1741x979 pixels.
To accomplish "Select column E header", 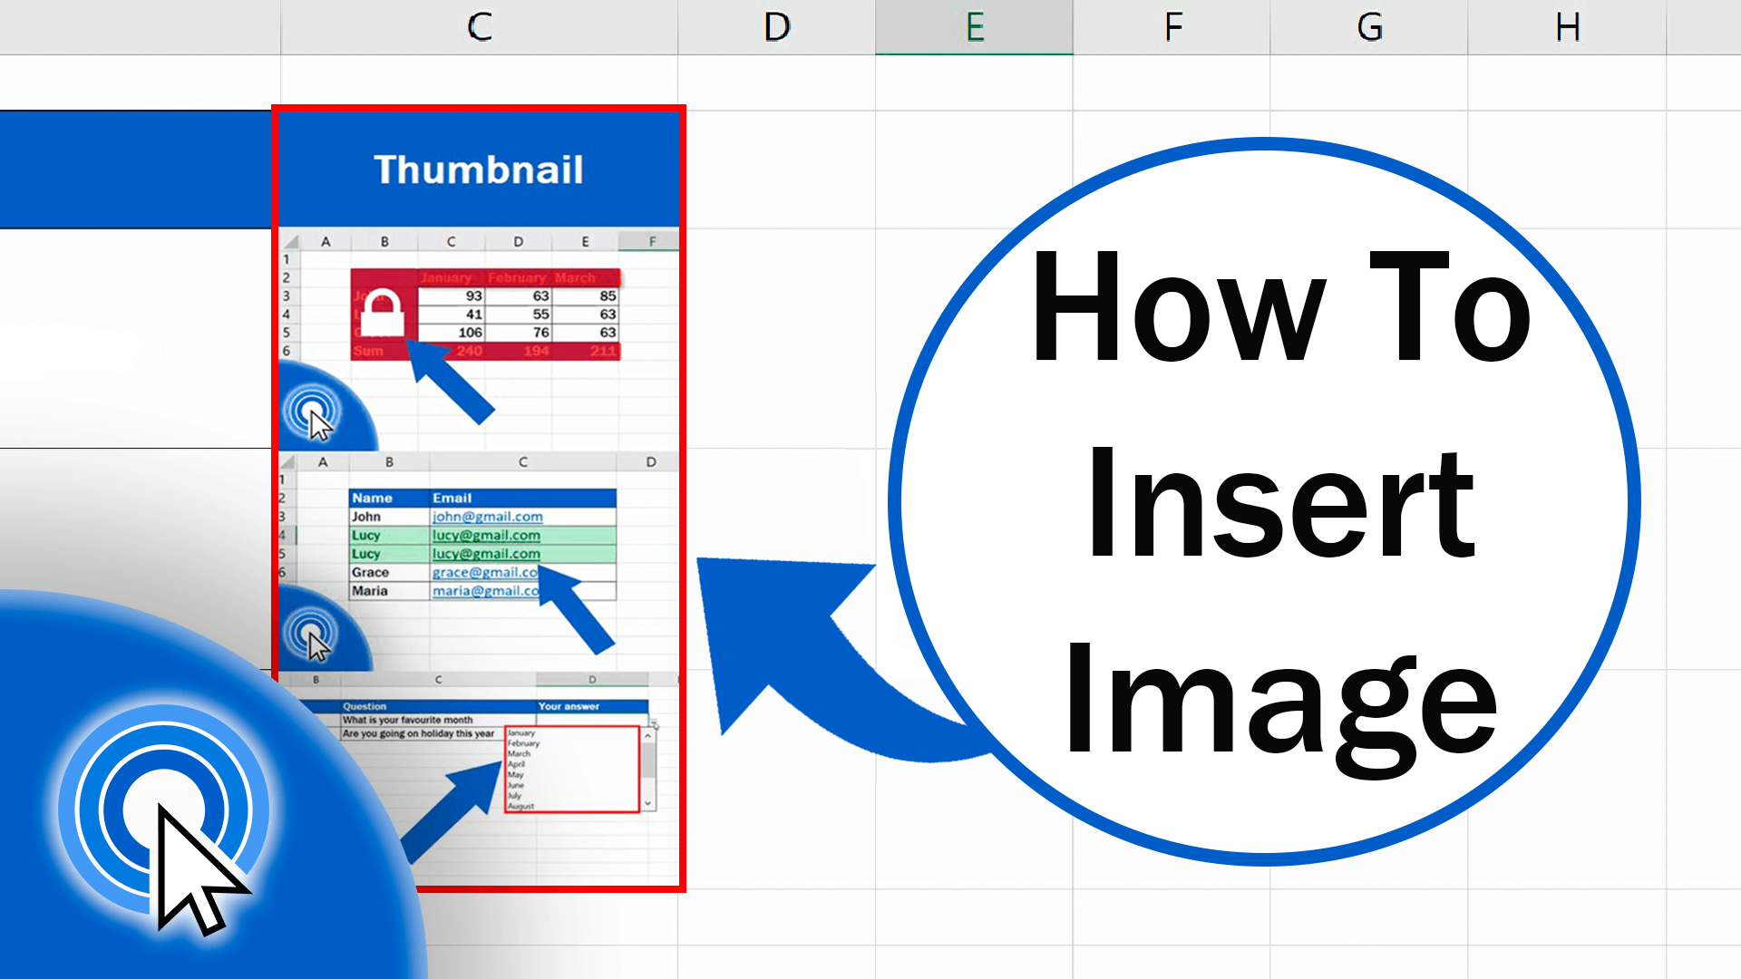I will click(x=974, y=27).
